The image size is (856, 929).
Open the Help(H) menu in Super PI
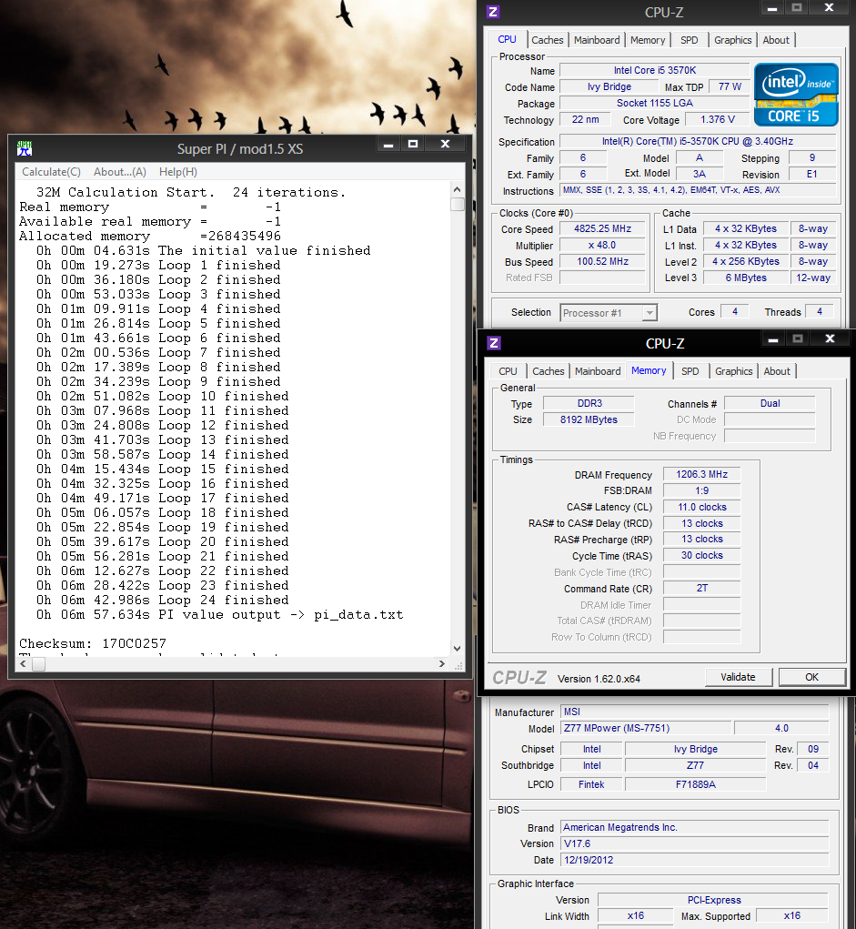coord(177,172)
